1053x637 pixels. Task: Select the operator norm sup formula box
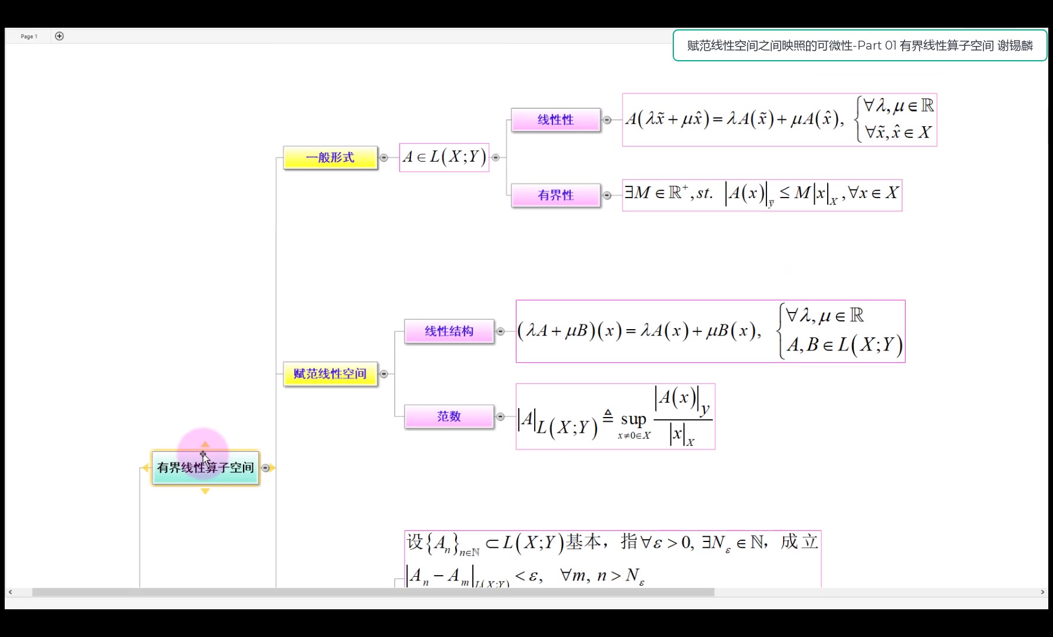616,416
